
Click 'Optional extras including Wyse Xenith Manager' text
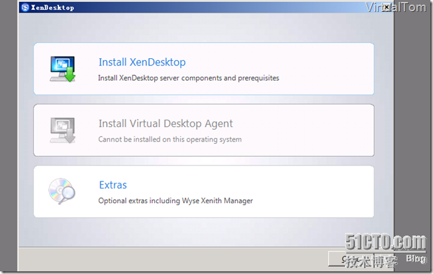click(175, 201)
